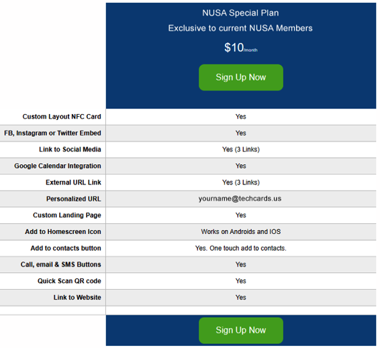380x348 pixels.
Task: Click Exclusive to current NUSA Members text
Action: coord(240,28)
